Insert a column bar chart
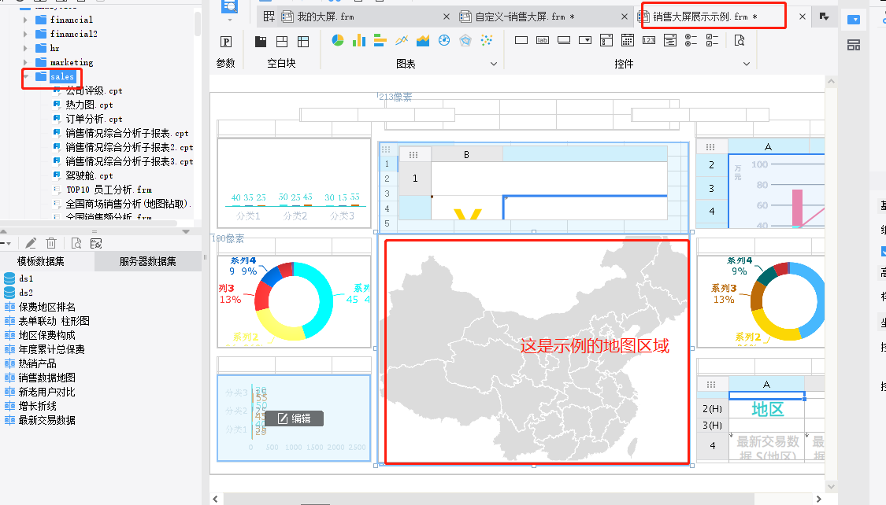This screenshot has height=505, width=886. tap(359, 40)
